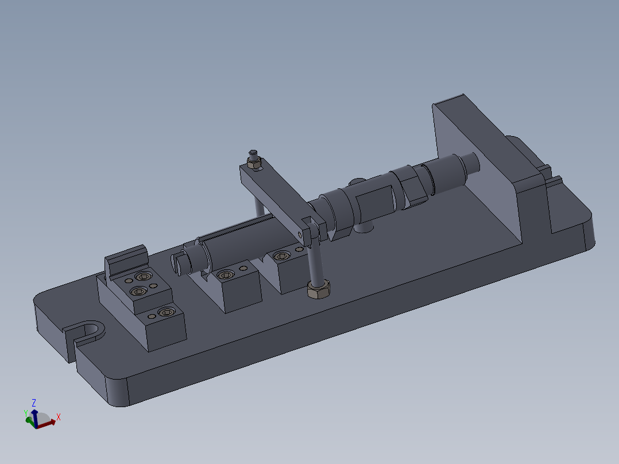Image resolution: width=619 pixels, height=464 pixels.
Task: Click the green Y axis of the triad
Action: pyautogui.click(x=31, y=422)
